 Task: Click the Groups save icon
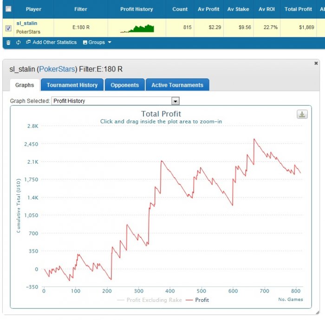click(x=85, y=42)
